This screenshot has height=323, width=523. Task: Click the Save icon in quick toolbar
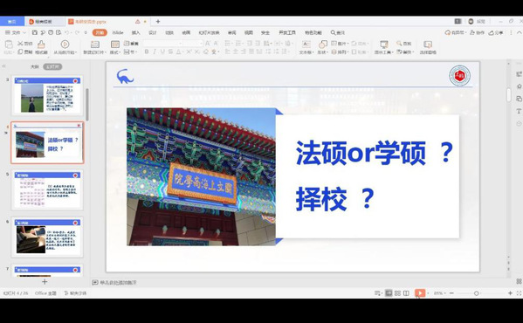(x=35, y=32)
